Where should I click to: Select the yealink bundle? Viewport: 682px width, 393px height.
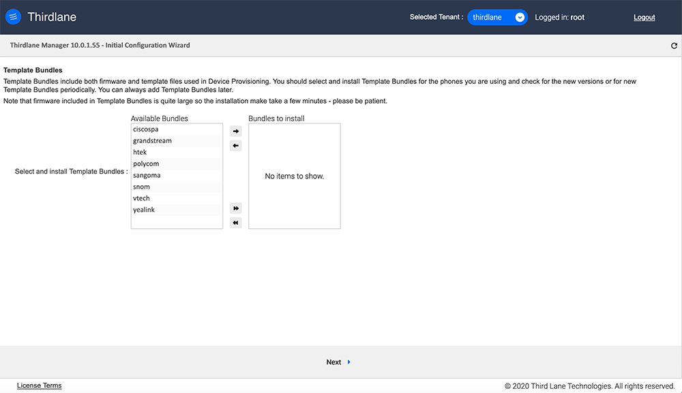pos(177,210)
